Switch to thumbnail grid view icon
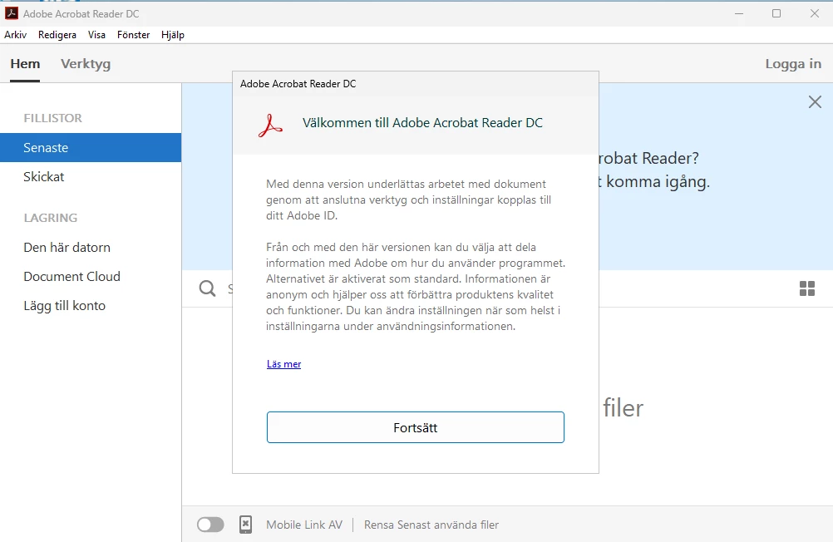Viewport: 833px width, 542px height. coord(807,288)
